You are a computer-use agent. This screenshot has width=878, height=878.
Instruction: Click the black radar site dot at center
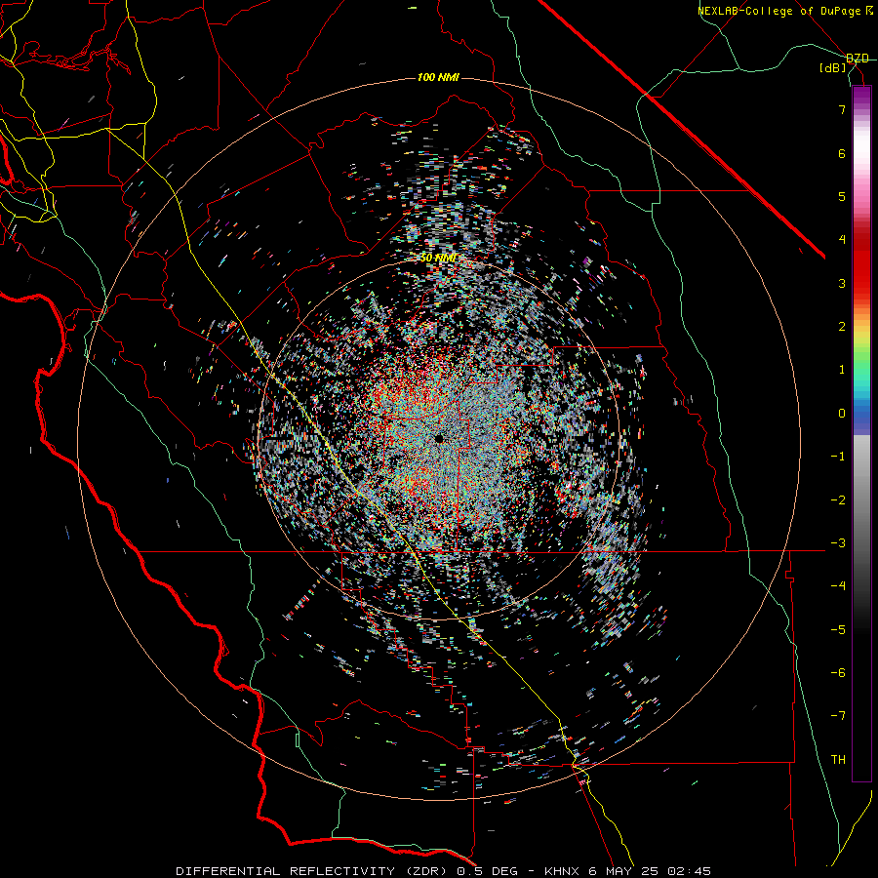[x=439, y=438]
